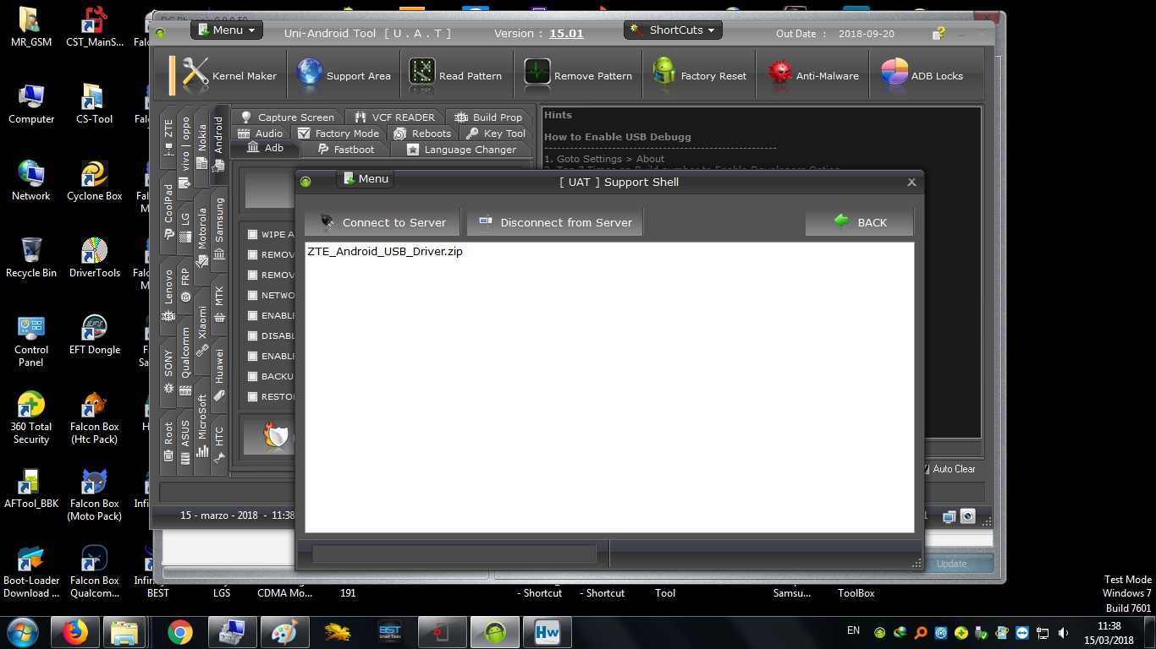Launch the Remove Pattern function

578,75
